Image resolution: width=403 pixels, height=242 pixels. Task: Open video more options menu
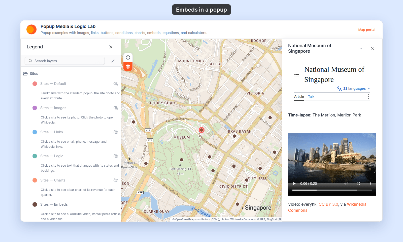tap(370, 184)
